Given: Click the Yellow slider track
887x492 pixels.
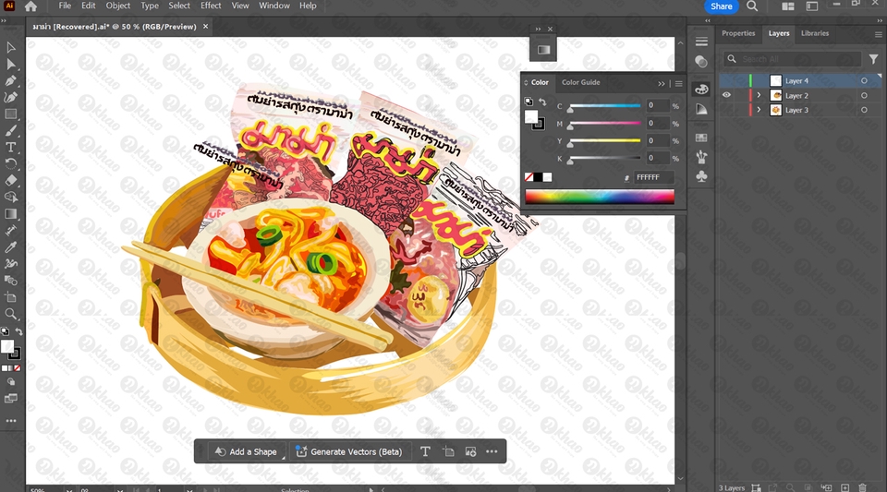Looking at the screenshot, I should tap(605, 140).
